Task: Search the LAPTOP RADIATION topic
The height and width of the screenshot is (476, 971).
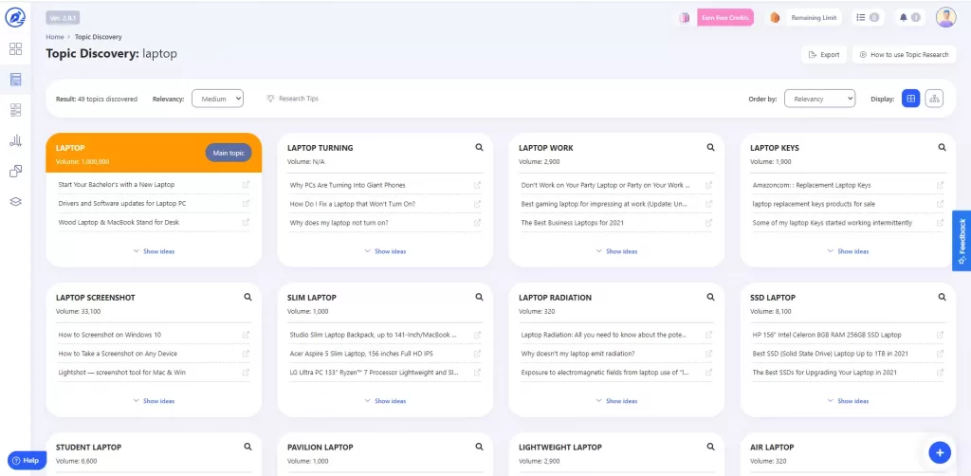Action: click(710, 297)
